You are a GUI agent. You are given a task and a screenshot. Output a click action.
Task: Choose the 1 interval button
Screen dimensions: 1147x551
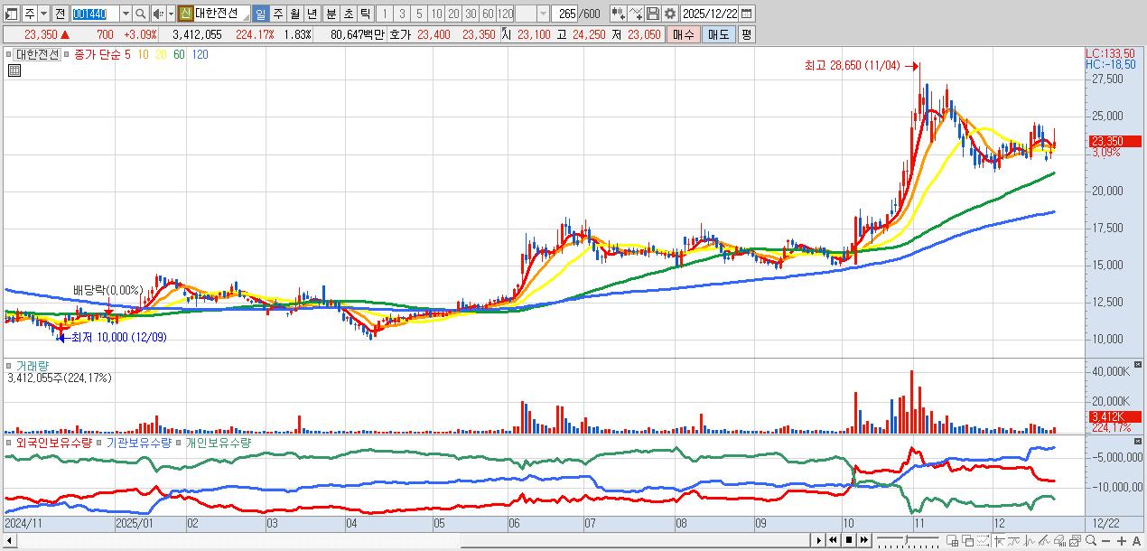click(x=384, y=14)
